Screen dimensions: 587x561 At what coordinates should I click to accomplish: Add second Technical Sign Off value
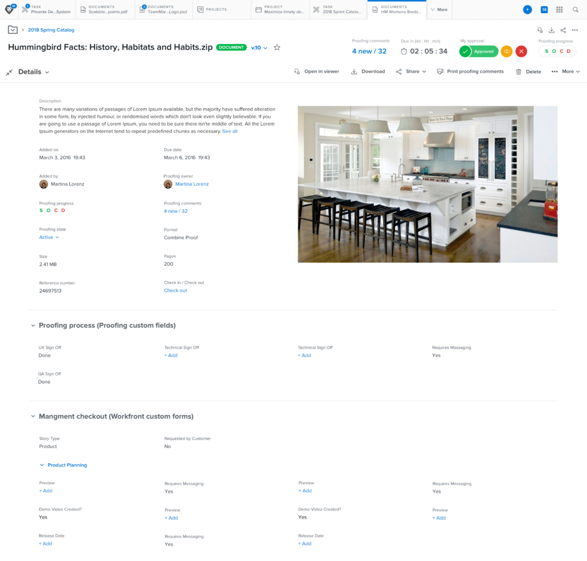click(x=304, y=355)
